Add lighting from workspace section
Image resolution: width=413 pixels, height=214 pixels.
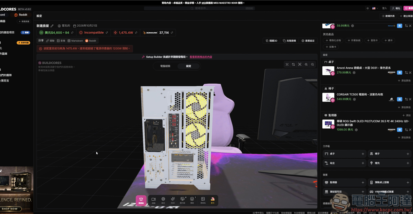pyautogui.click(x=389, y=163)
